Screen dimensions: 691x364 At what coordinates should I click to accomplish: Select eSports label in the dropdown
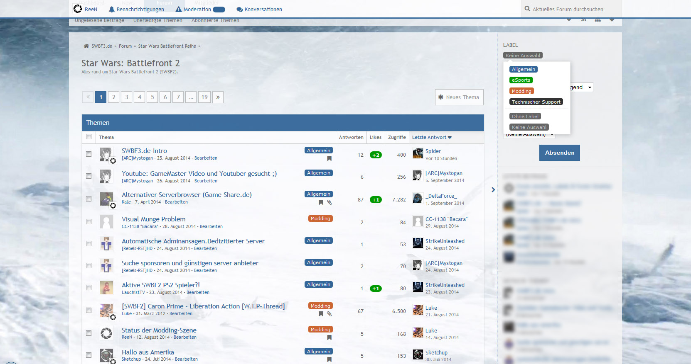pos(521,80)
